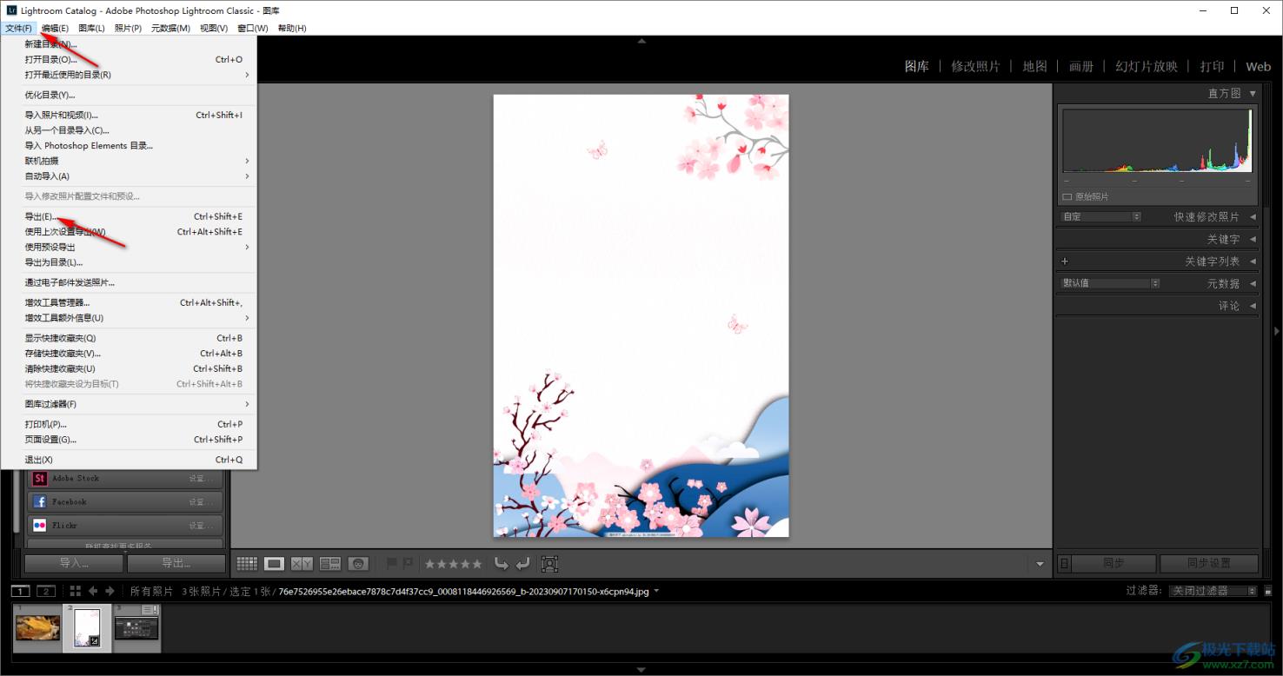Image resolution: width=1283 pixels, height=676 pixels.
Task: Expand the 关键字 panel
Action: click(x=1253, y=239)
